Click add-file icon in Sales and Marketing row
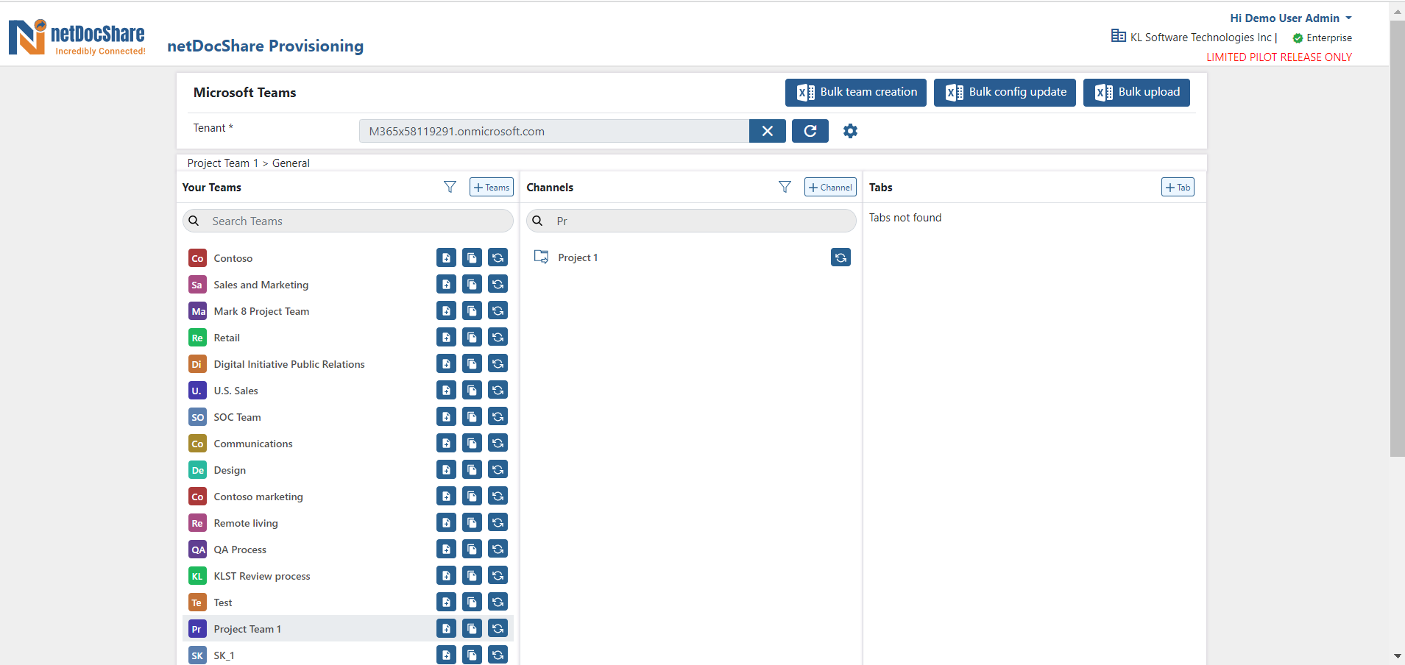1405x665 pixels. pyautogui.click(x=446, y=284)
